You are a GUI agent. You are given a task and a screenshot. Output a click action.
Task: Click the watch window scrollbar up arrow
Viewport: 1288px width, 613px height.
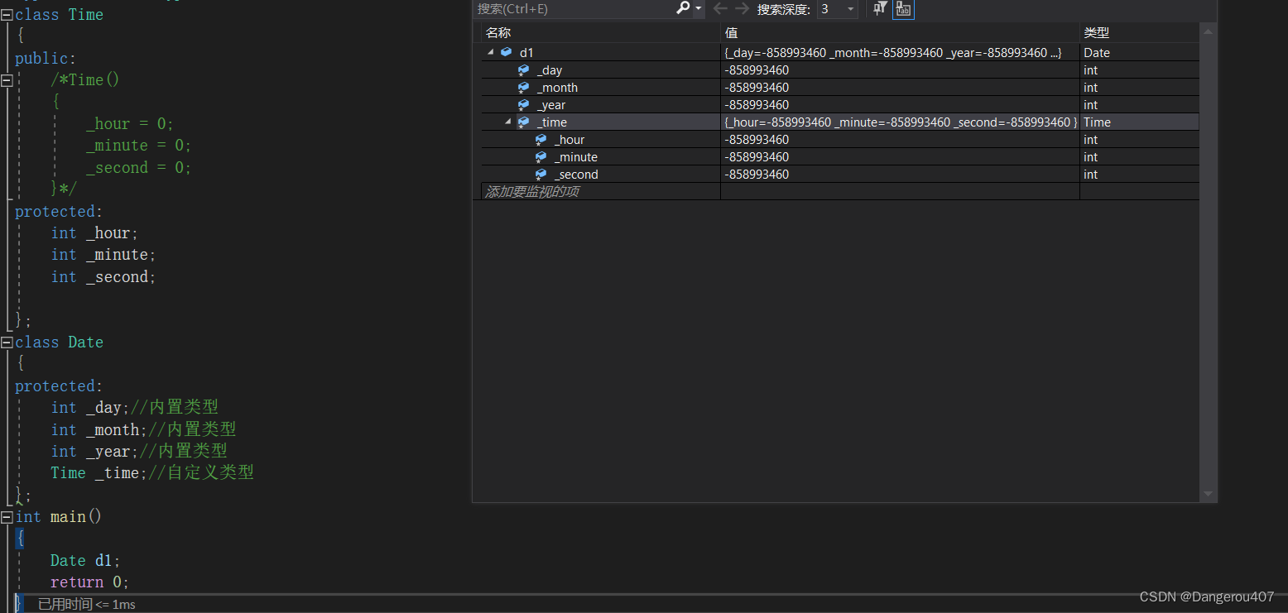click(x=1208, y=31)
